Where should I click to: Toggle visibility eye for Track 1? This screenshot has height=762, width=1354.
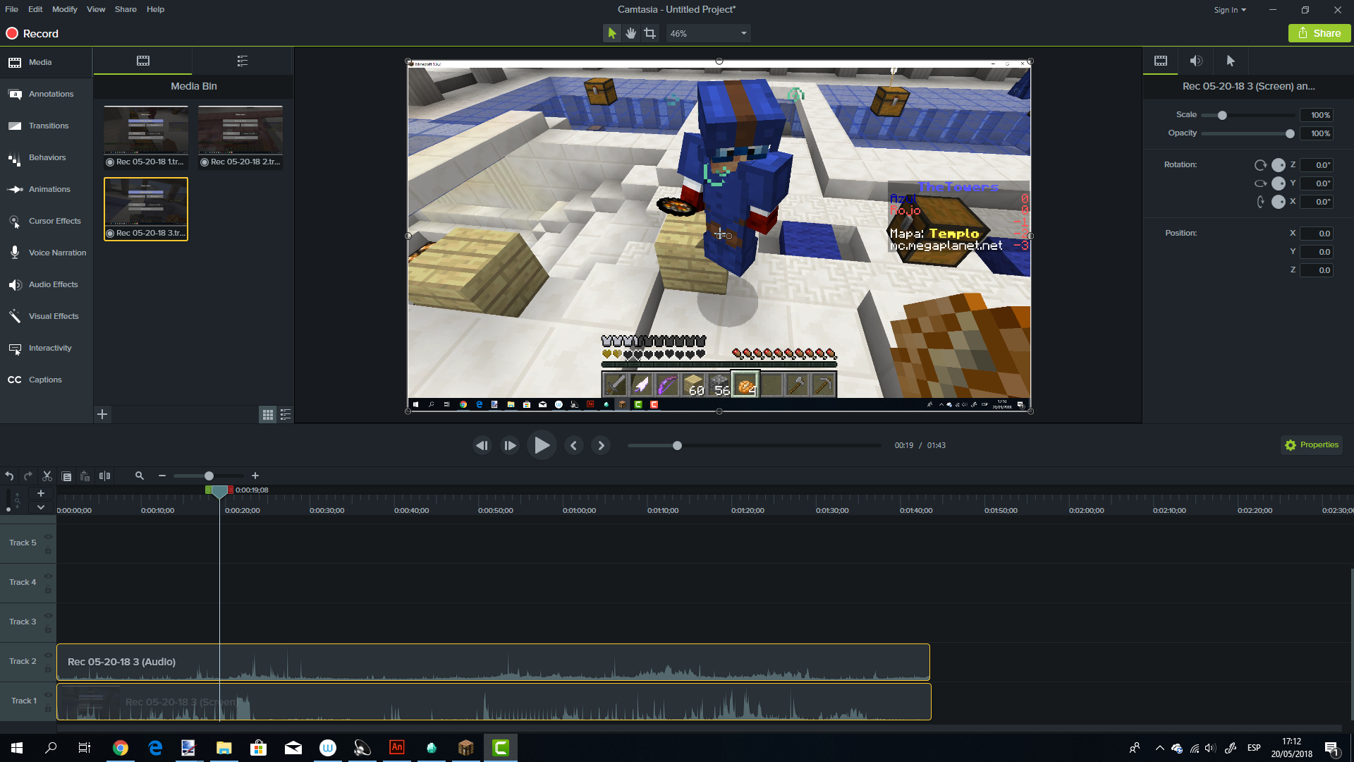49,695
